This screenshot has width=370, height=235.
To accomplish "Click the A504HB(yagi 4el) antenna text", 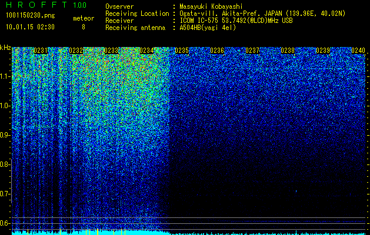I will [x=208, y=28].
